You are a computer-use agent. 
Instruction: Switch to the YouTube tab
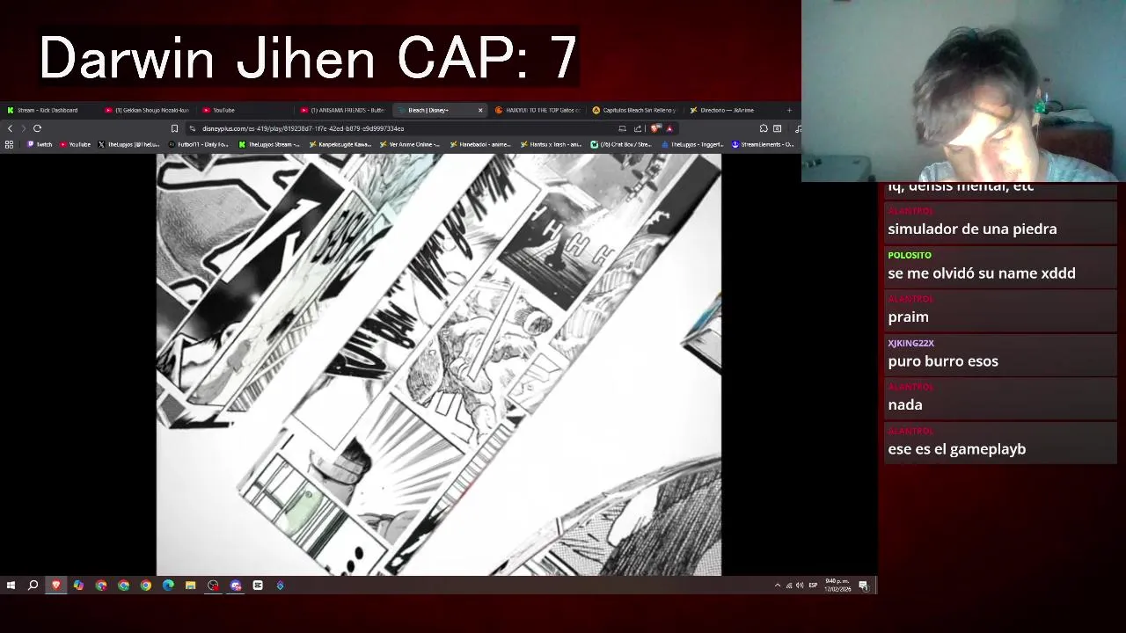tap(245, 110)
